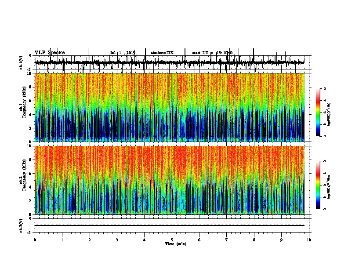Image resolution: width=348 pixels, height=269 pixels.
Task: Click the "-3" tick on ch.1 color bar
Action: [324, 89]
